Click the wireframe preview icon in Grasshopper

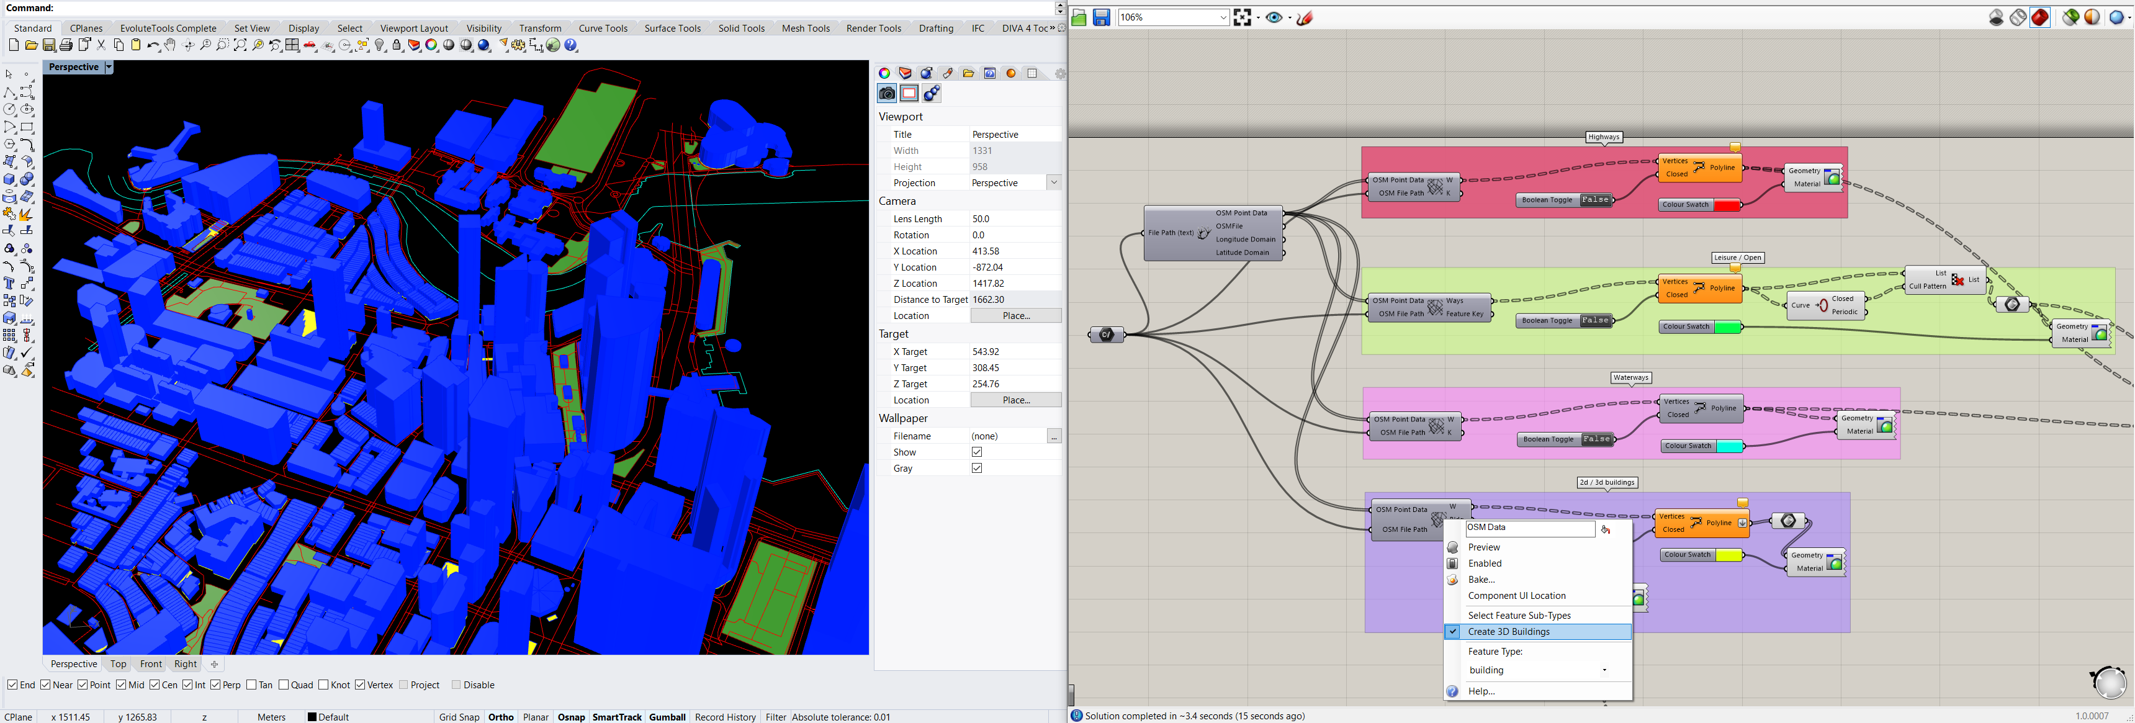[2019, 17]
